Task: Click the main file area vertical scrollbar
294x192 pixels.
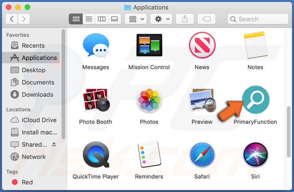Action: point(288,132)
